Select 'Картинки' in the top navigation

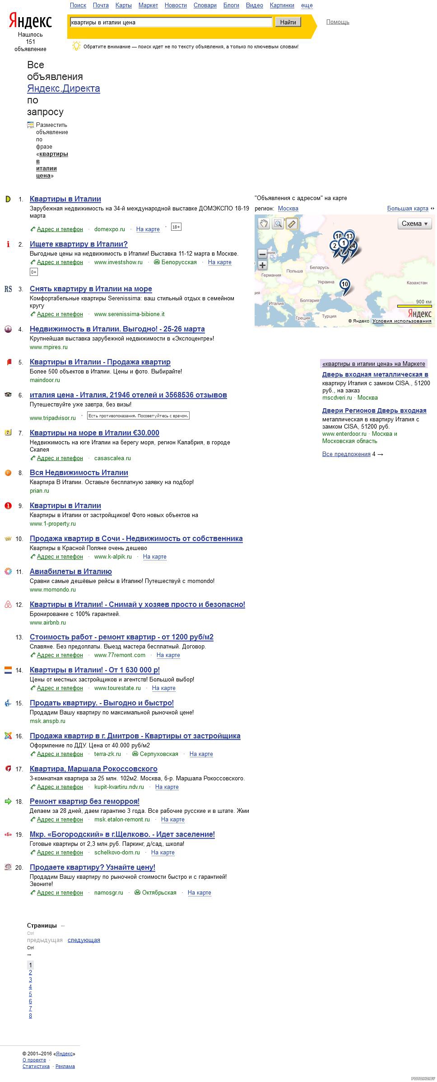(x=282, y=5)
